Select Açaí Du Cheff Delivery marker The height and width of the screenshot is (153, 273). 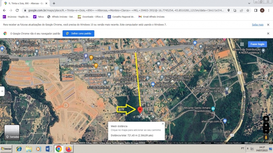96,65
